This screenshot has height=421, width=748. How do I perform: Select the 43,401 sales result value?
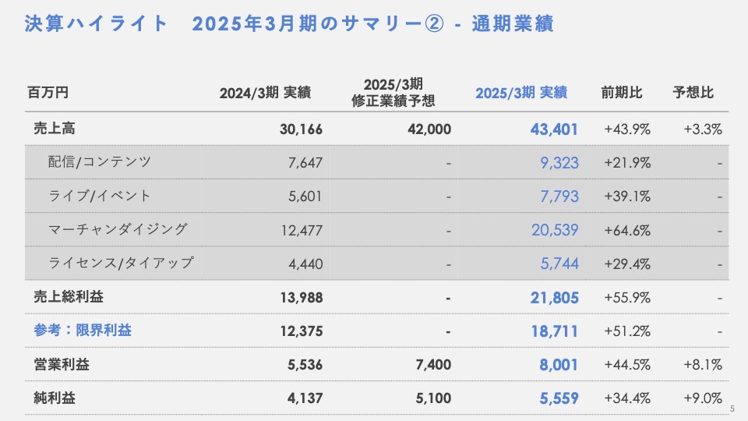click(x=556, y=129)
